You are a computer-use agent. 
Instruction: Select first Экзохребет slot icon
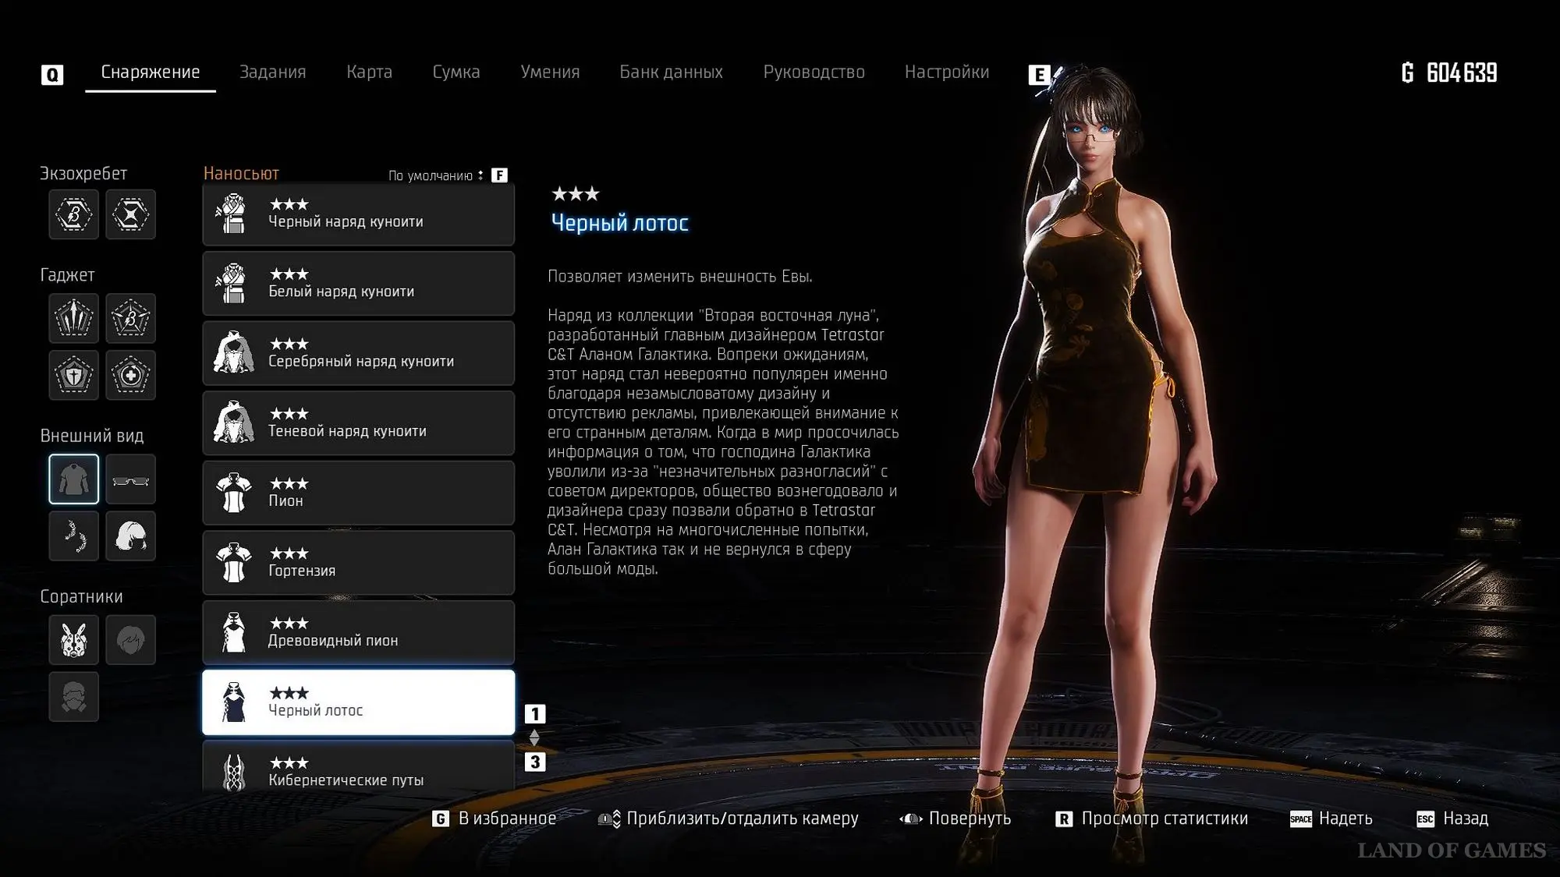click(74, 214)
